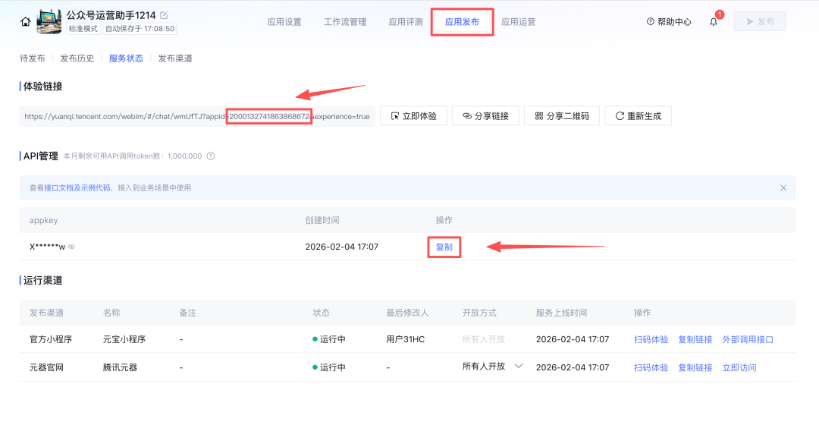Edit the app name with the pencil icon
This screenshot has width=819, height=447.
pos(164,15)
